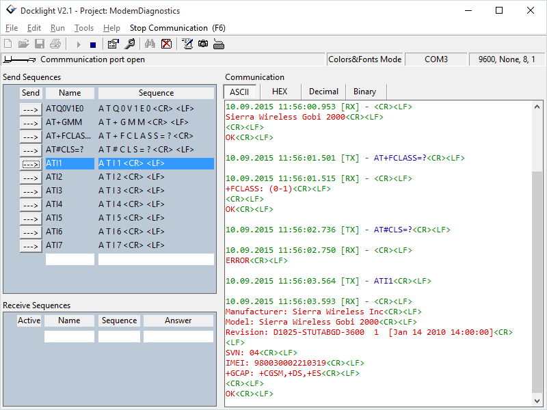
Task: Switch to the HEX tab
Action: 279,92
